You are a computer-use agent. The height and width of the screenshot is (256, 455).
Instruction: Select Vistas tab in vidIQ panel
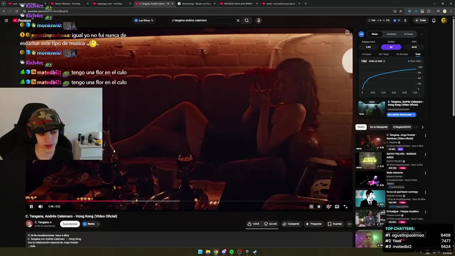click(x=375, y=34)
